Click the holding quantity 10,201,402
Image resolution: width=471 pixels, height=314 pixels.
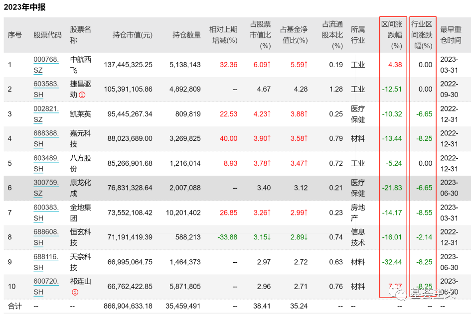183,213
